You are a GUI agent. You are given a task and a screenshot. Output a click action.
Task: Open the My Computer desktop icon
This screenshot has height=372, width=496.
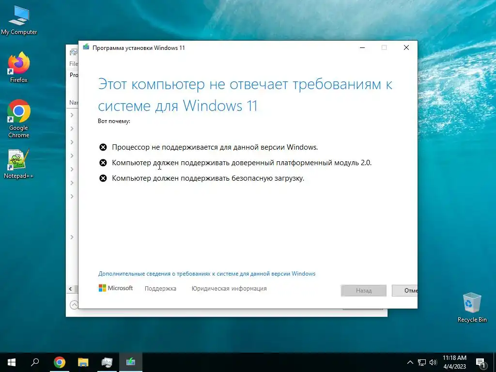[x=19, y=20]
